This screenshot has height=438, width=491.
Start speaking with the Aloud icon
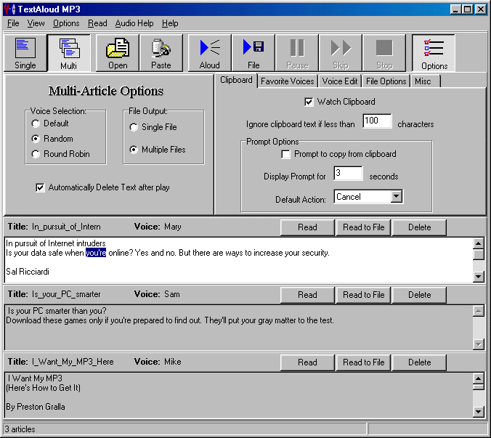click(x=209, y=53)
